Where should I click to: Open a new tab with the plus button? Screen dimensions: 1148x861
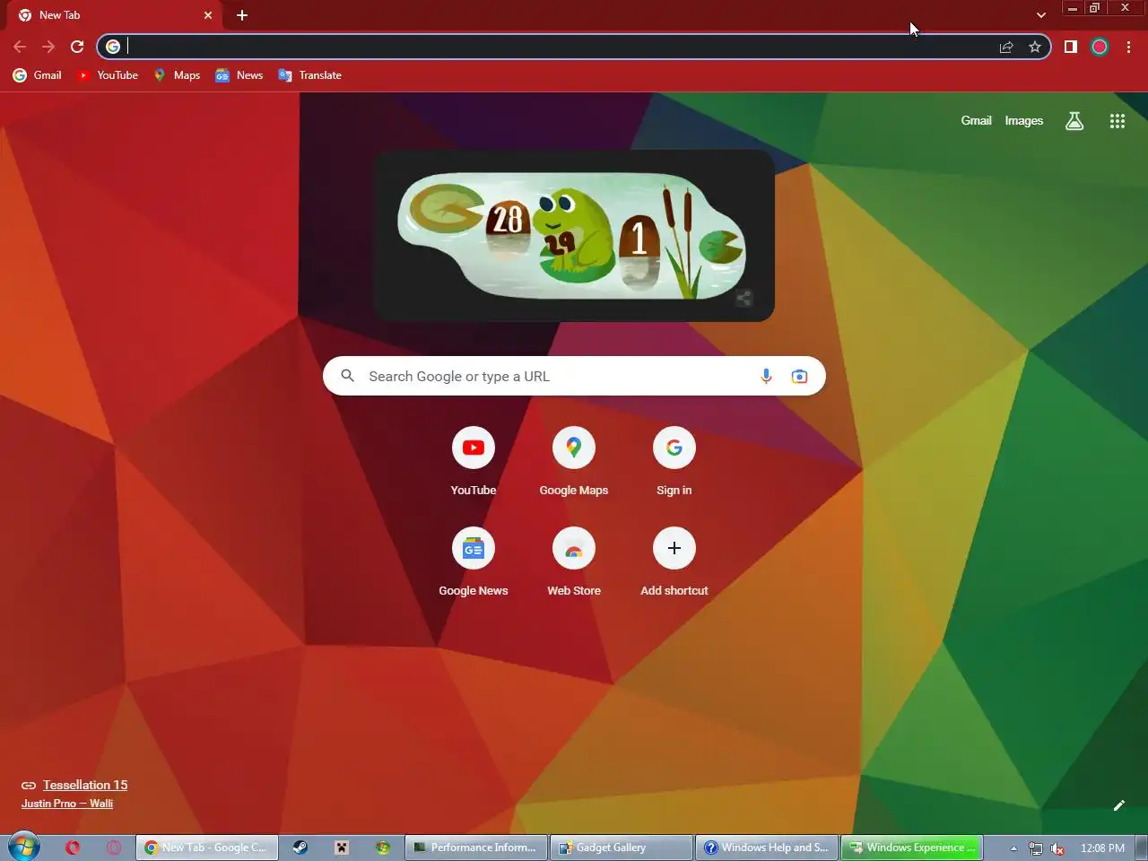pyautogui.click(x=242, y=15)
